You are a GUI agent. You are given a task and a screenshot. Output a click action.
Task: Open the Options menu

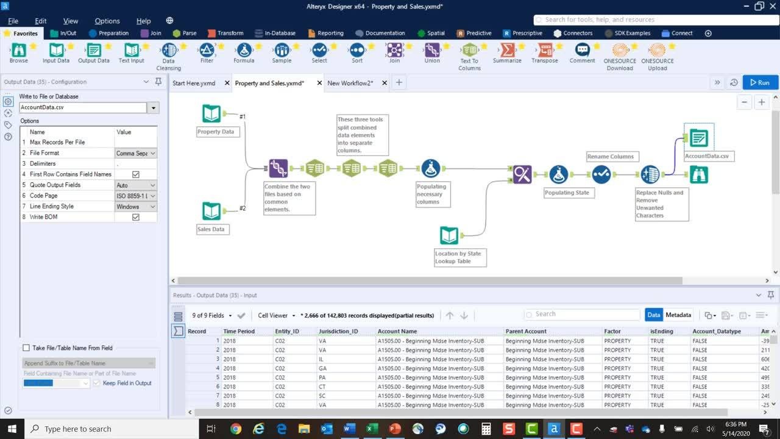(107, 21)
